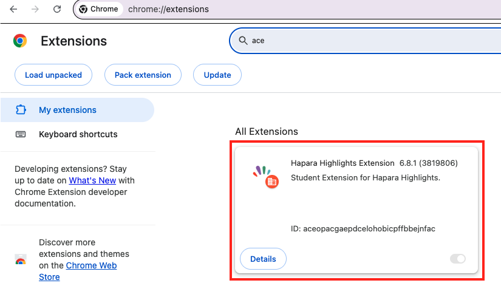Click the Chrome logo beside Extensions
Screen dimensions: 501x283
point(20,41)
